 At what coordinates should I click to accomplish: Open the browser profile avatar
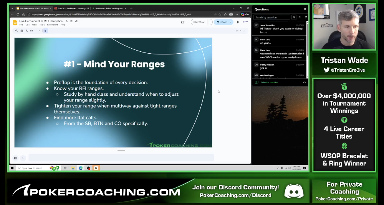click(231, 15)
